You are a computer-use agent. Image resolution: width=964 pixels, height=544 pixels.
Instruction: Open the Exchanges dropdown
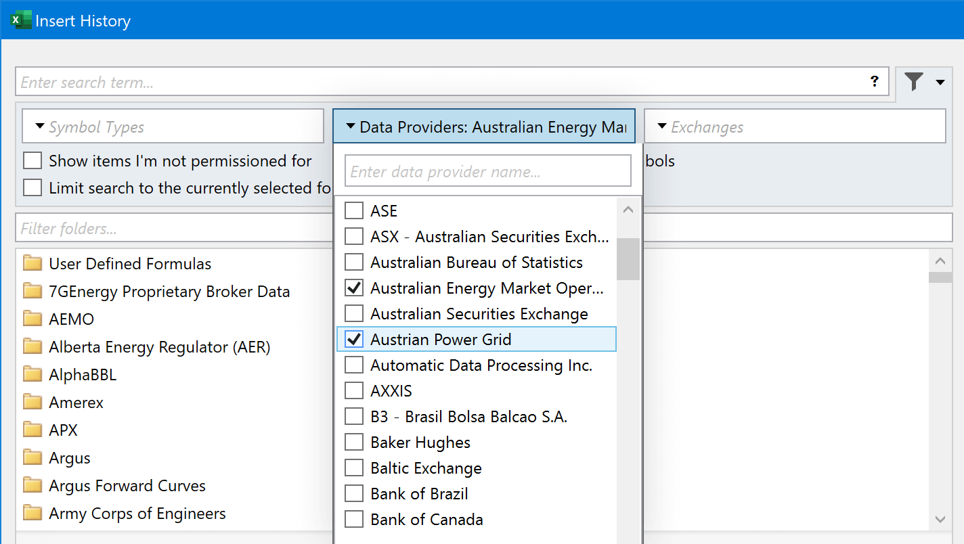(x=795, y=127)
